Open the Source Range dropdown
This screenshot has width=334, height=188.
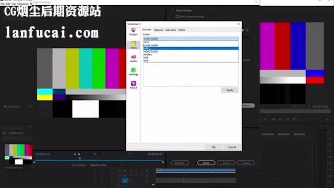[x=106, y=165]
